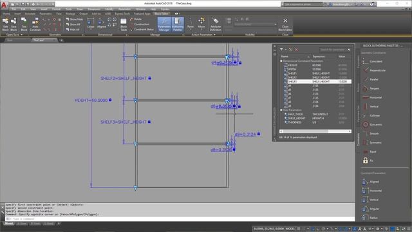Image resolution: width=412 pixels, height=232 pixels.
Task: Click the Save Block icon
Action: [14, 24]
